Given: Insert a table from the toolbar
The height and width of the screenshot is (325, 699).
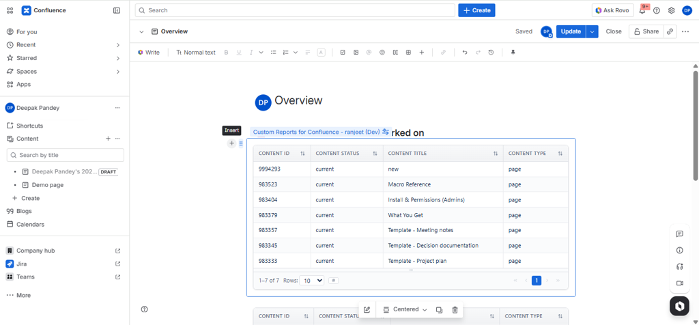Looking at the screenshot, I should point(408,52).
